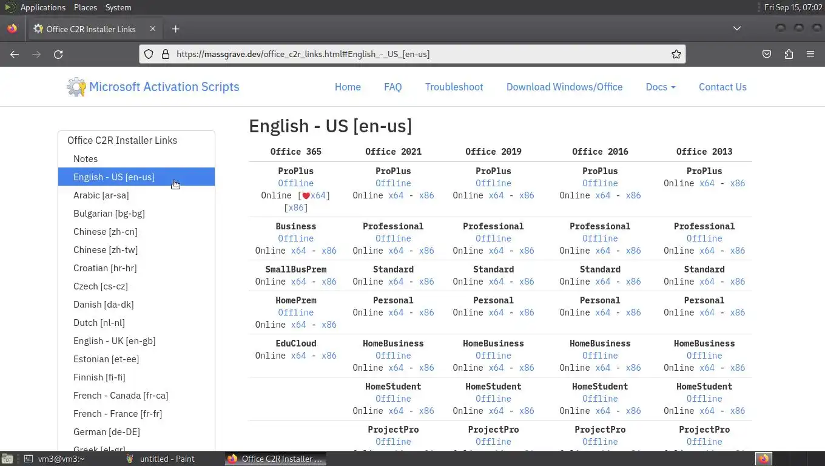825x466 pixels.
Task: Click the URL address bar
Action: pos(412,54)
